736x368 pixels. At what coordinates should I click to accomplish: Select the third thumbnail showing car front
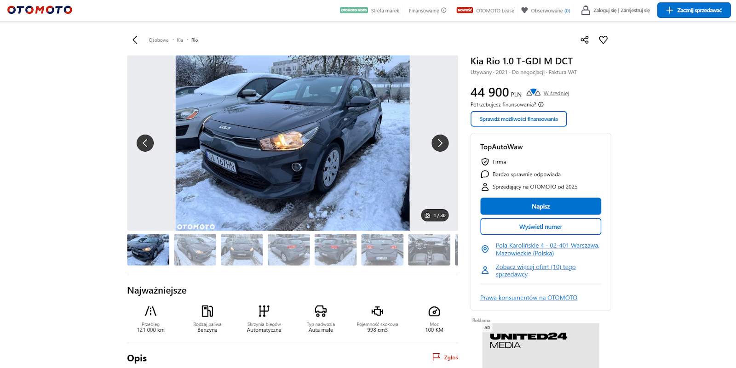click(x=242, y=249)
